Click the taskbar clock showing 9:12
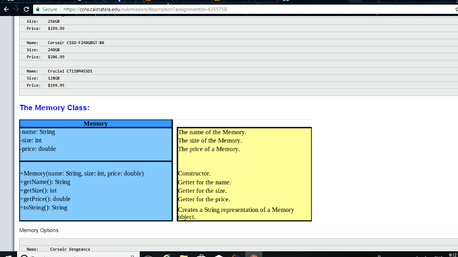 pos(453,255)
